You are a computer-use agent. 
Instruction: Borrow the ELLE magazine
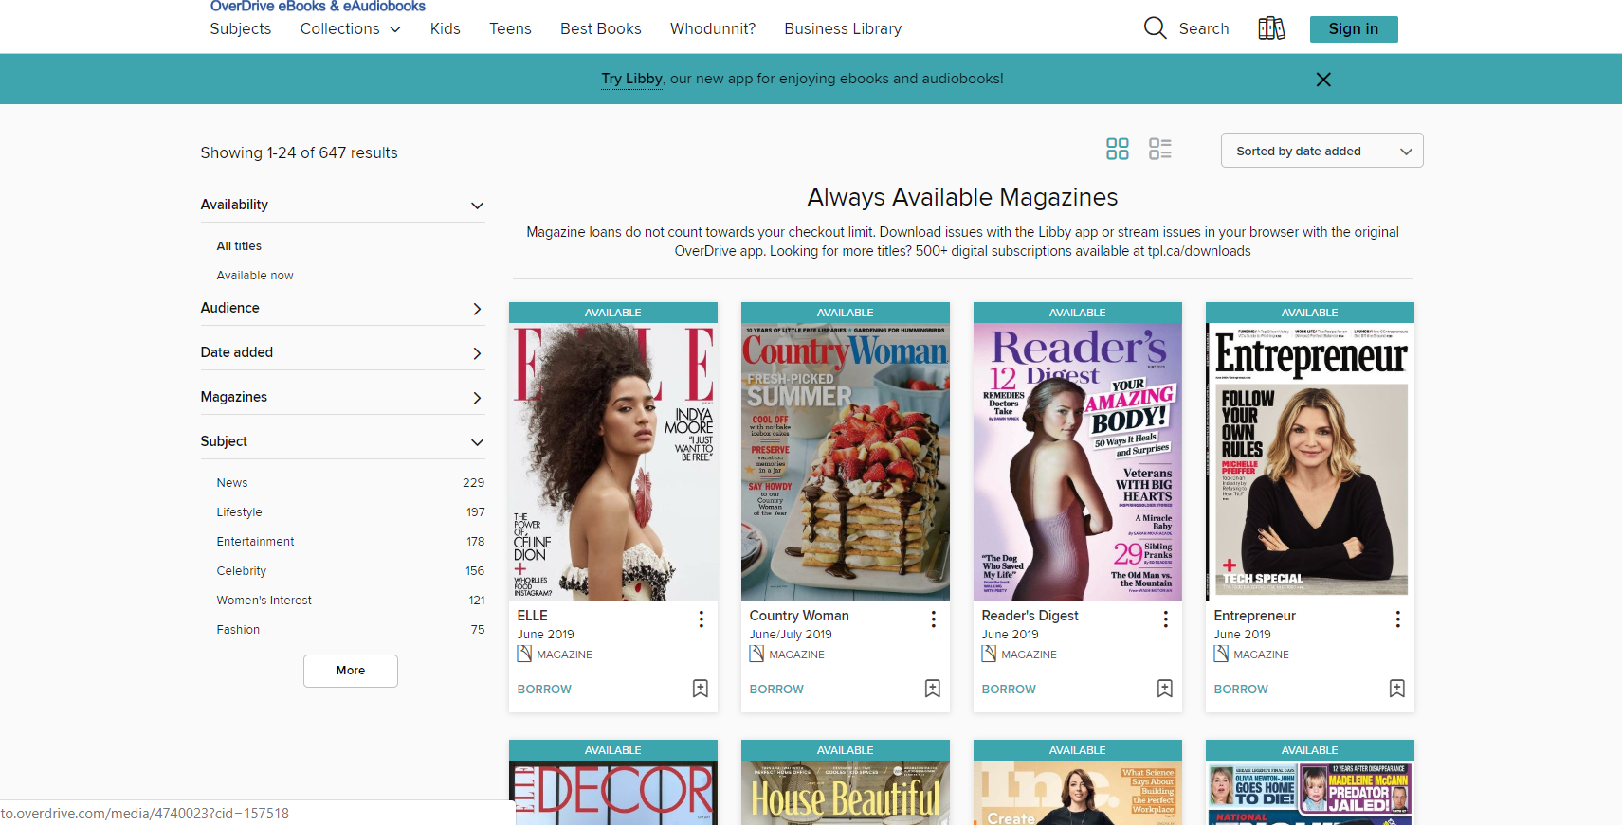pyautogui.click(x=544, y=690)
